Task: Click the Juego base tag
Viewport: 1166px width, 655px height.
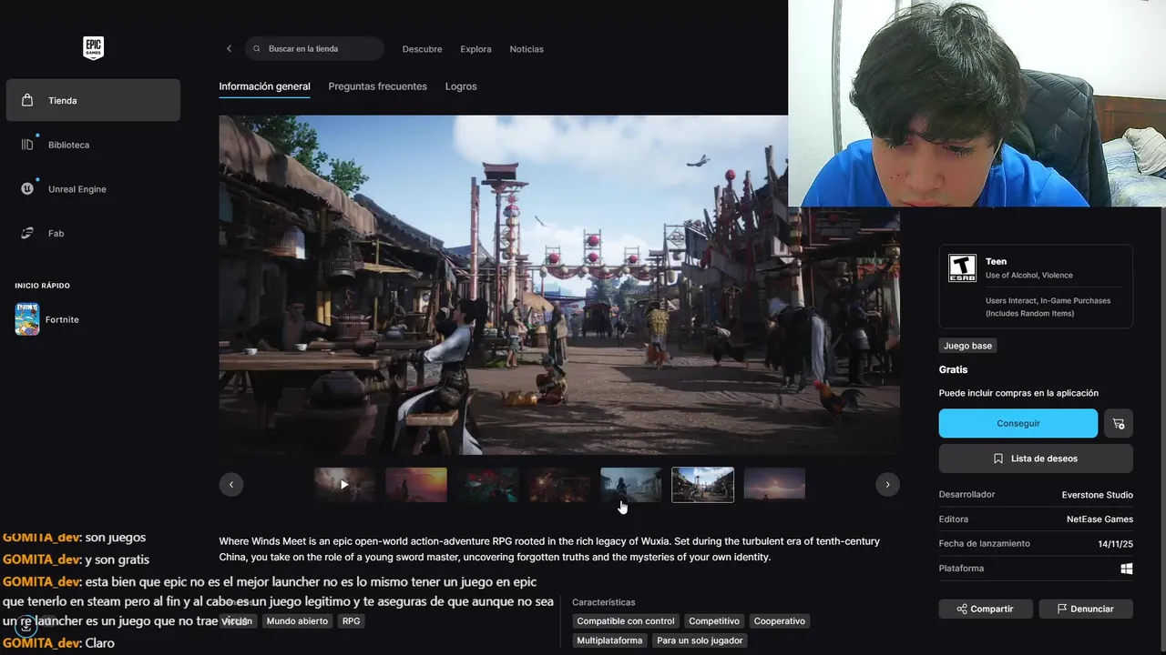Action: click(x=967, y=346)
